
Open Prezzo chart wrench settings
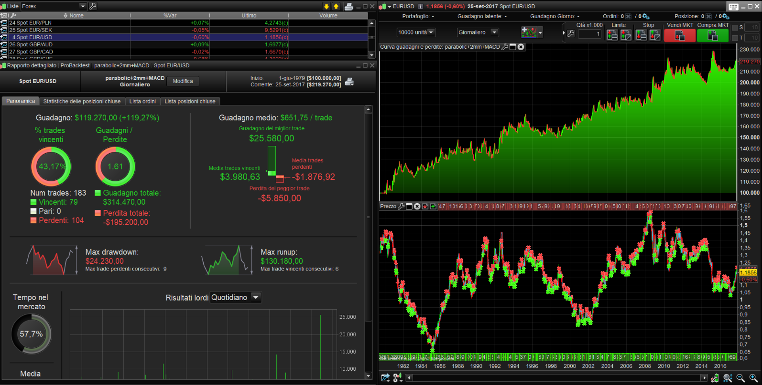click(401, 206)
